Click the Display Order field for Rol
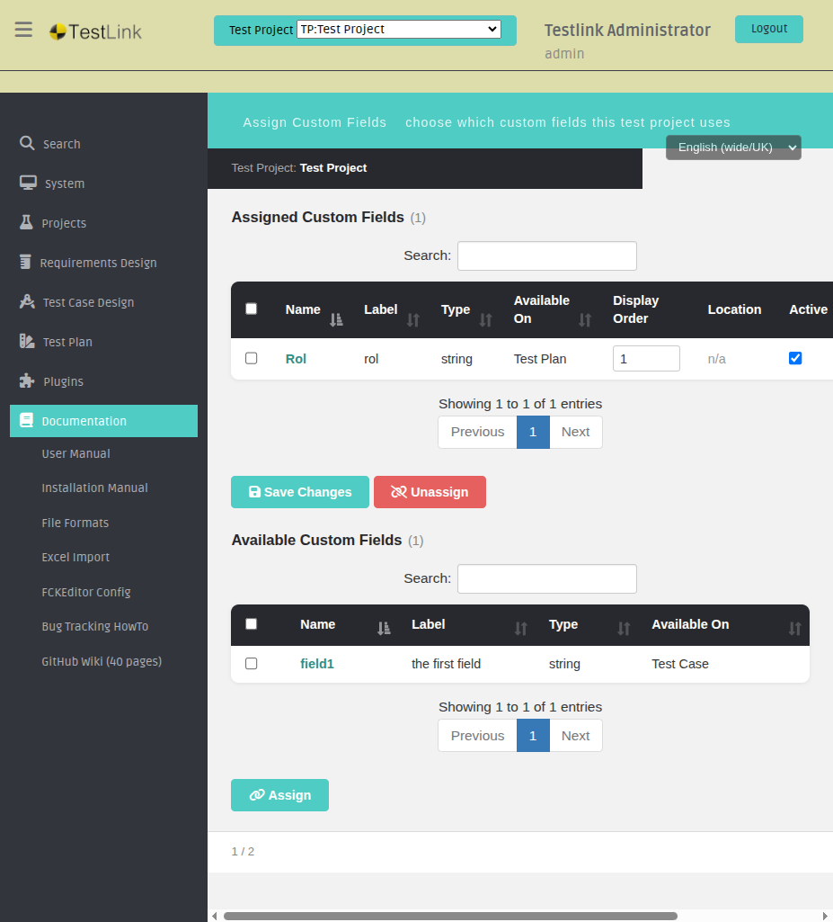 click(646, 359)
